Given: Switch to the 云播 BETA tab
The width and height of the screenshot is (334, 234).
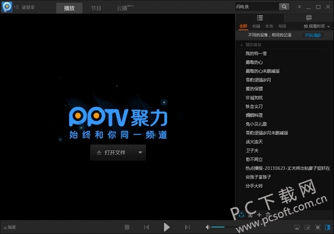Looking at the screenshot, I should pos(125,8).
